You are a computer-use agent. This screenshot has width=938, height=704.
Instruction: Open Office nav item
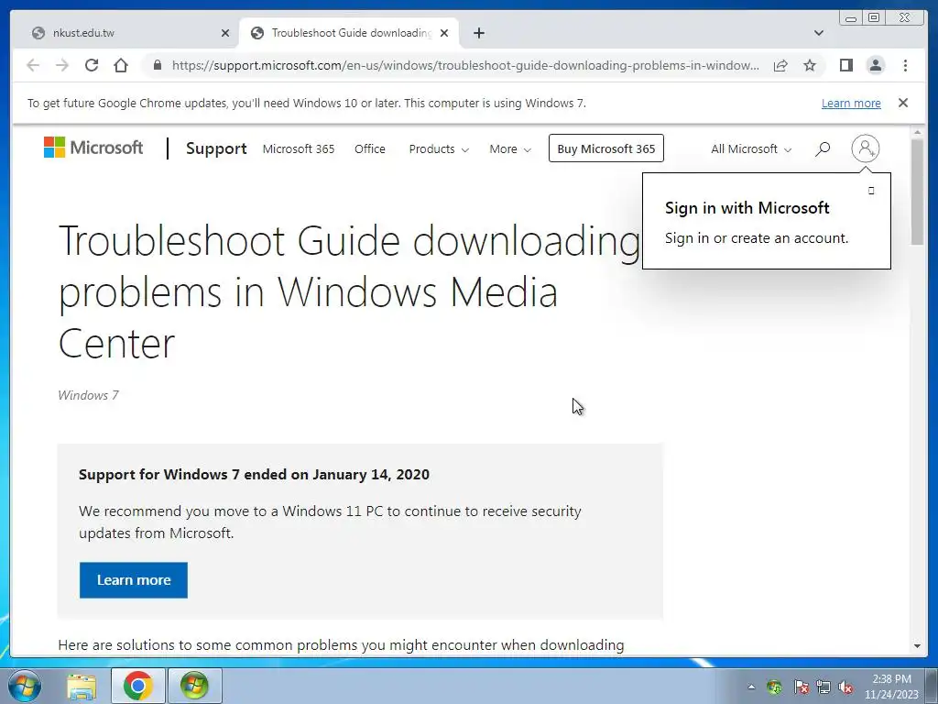[x=370, y=149]
